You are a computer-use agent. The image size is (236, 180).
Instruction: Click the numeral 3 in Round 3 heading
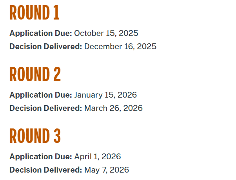56,136
